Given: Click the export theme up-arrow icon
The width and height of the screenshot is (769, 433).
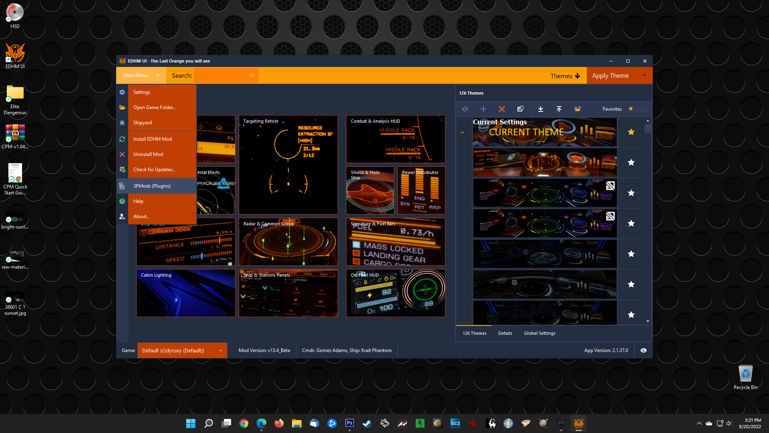Looking at the screenshot, I should click(559, 109).
